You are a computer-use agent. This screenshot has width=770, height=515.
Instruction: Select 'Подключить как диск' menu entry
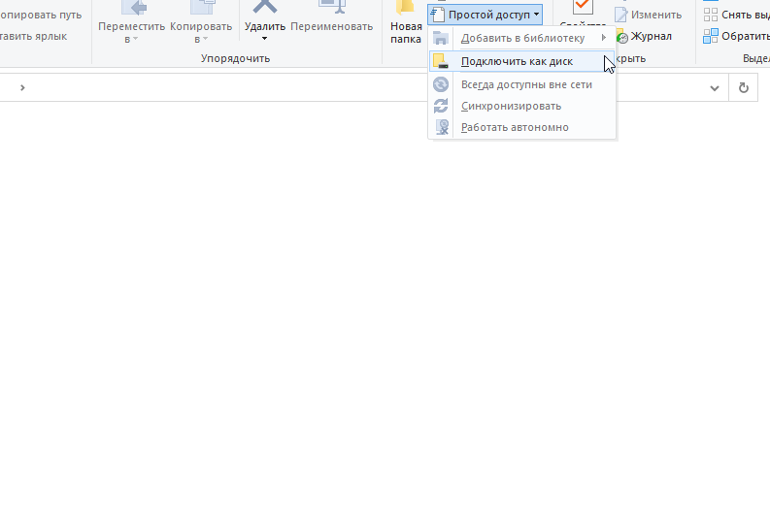pyautogui.click(x=521, y=61)
